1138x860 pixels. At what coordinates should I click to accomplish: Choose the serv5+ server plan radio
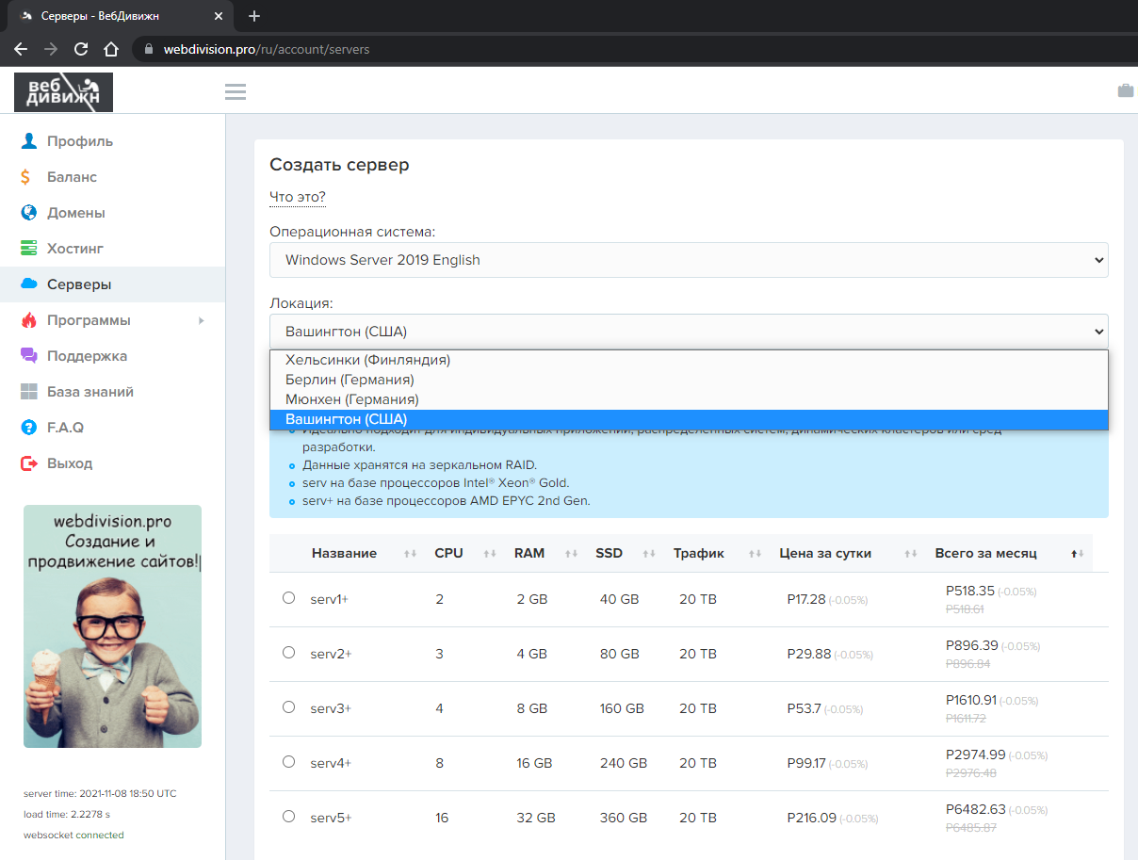[x=288, y=817]
